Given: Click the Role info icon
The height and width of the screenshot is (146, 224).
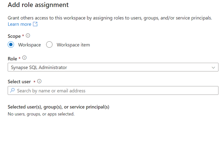Looking at the screenshot, I should [x=24, y=58].
